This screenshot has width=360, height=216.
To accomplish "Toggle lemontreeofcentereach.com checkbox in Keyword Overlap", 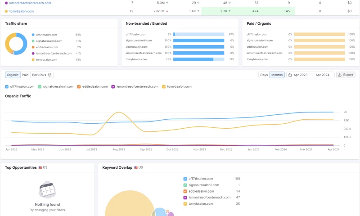I will [185, 198].
